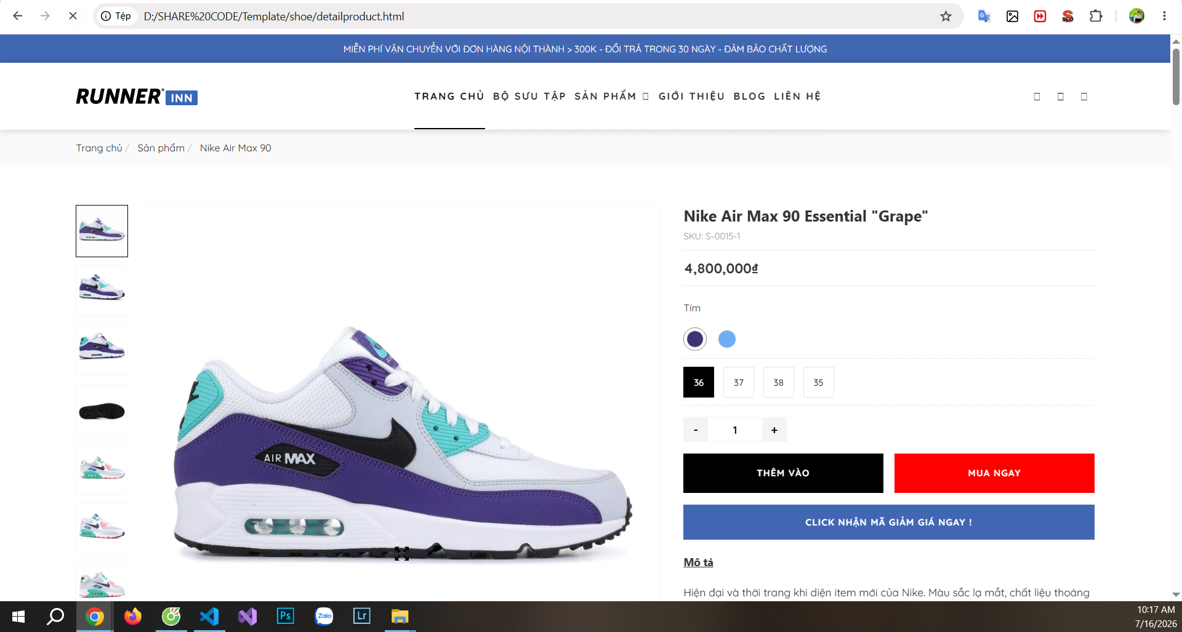The image size is (1182, 632).
Task: Click the scrollbar down arrow
Action: click(1176, 594)
